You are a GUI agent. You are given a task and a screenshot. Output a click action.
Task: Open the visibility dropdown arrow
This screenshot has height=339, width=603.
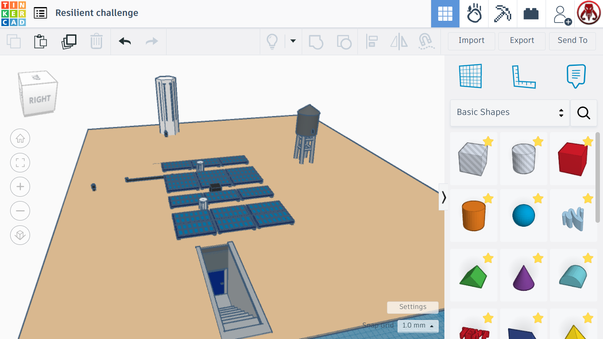293,41
